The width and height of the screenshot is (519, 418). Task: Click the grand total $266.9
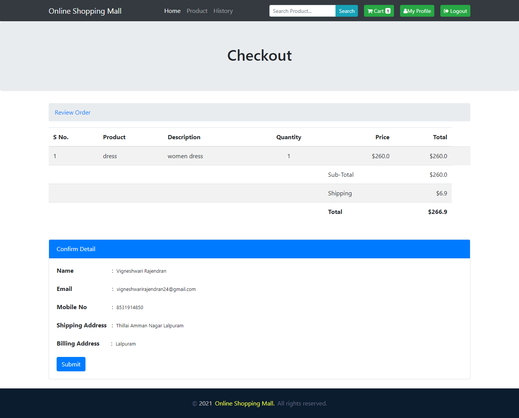click(438, 212)
